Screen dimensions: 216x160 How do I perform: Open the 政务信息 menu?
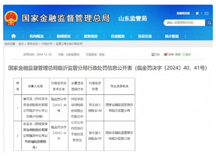point(91,36)
